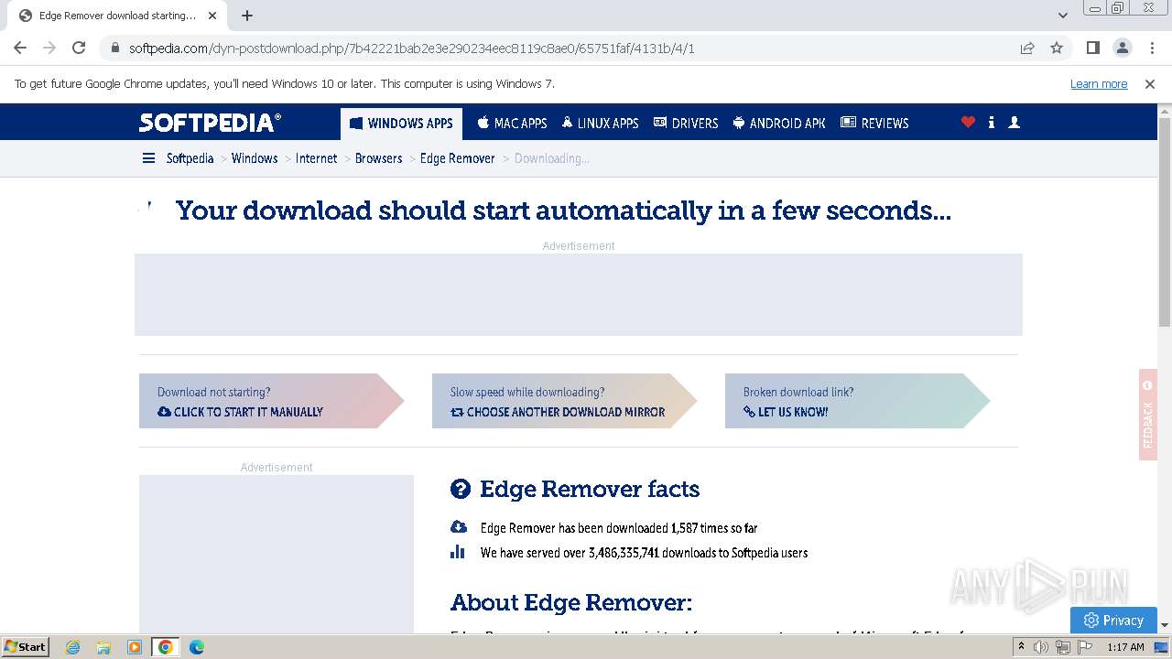This screenshot has height=659, width=1172.
Task: Close the Edge Remover download tab
Action: 212,16
